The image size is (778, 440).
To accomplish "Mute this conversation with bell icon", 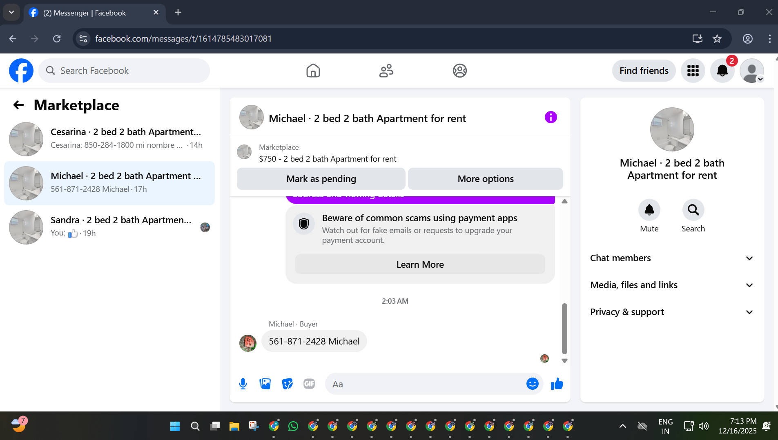I will pyautogui.click(x=649, y=210).
